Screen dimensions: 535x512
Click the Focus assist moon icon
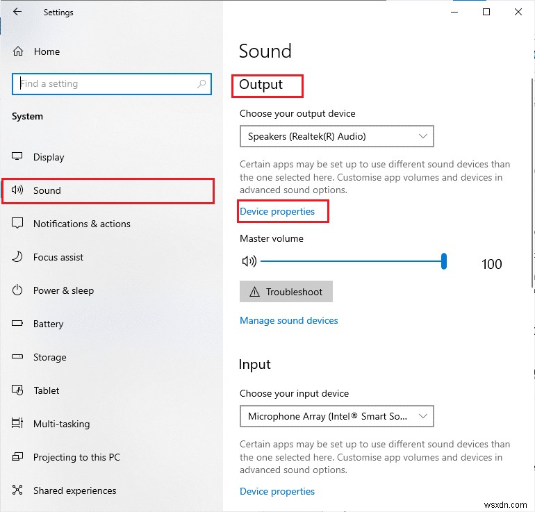coord(18,257)
